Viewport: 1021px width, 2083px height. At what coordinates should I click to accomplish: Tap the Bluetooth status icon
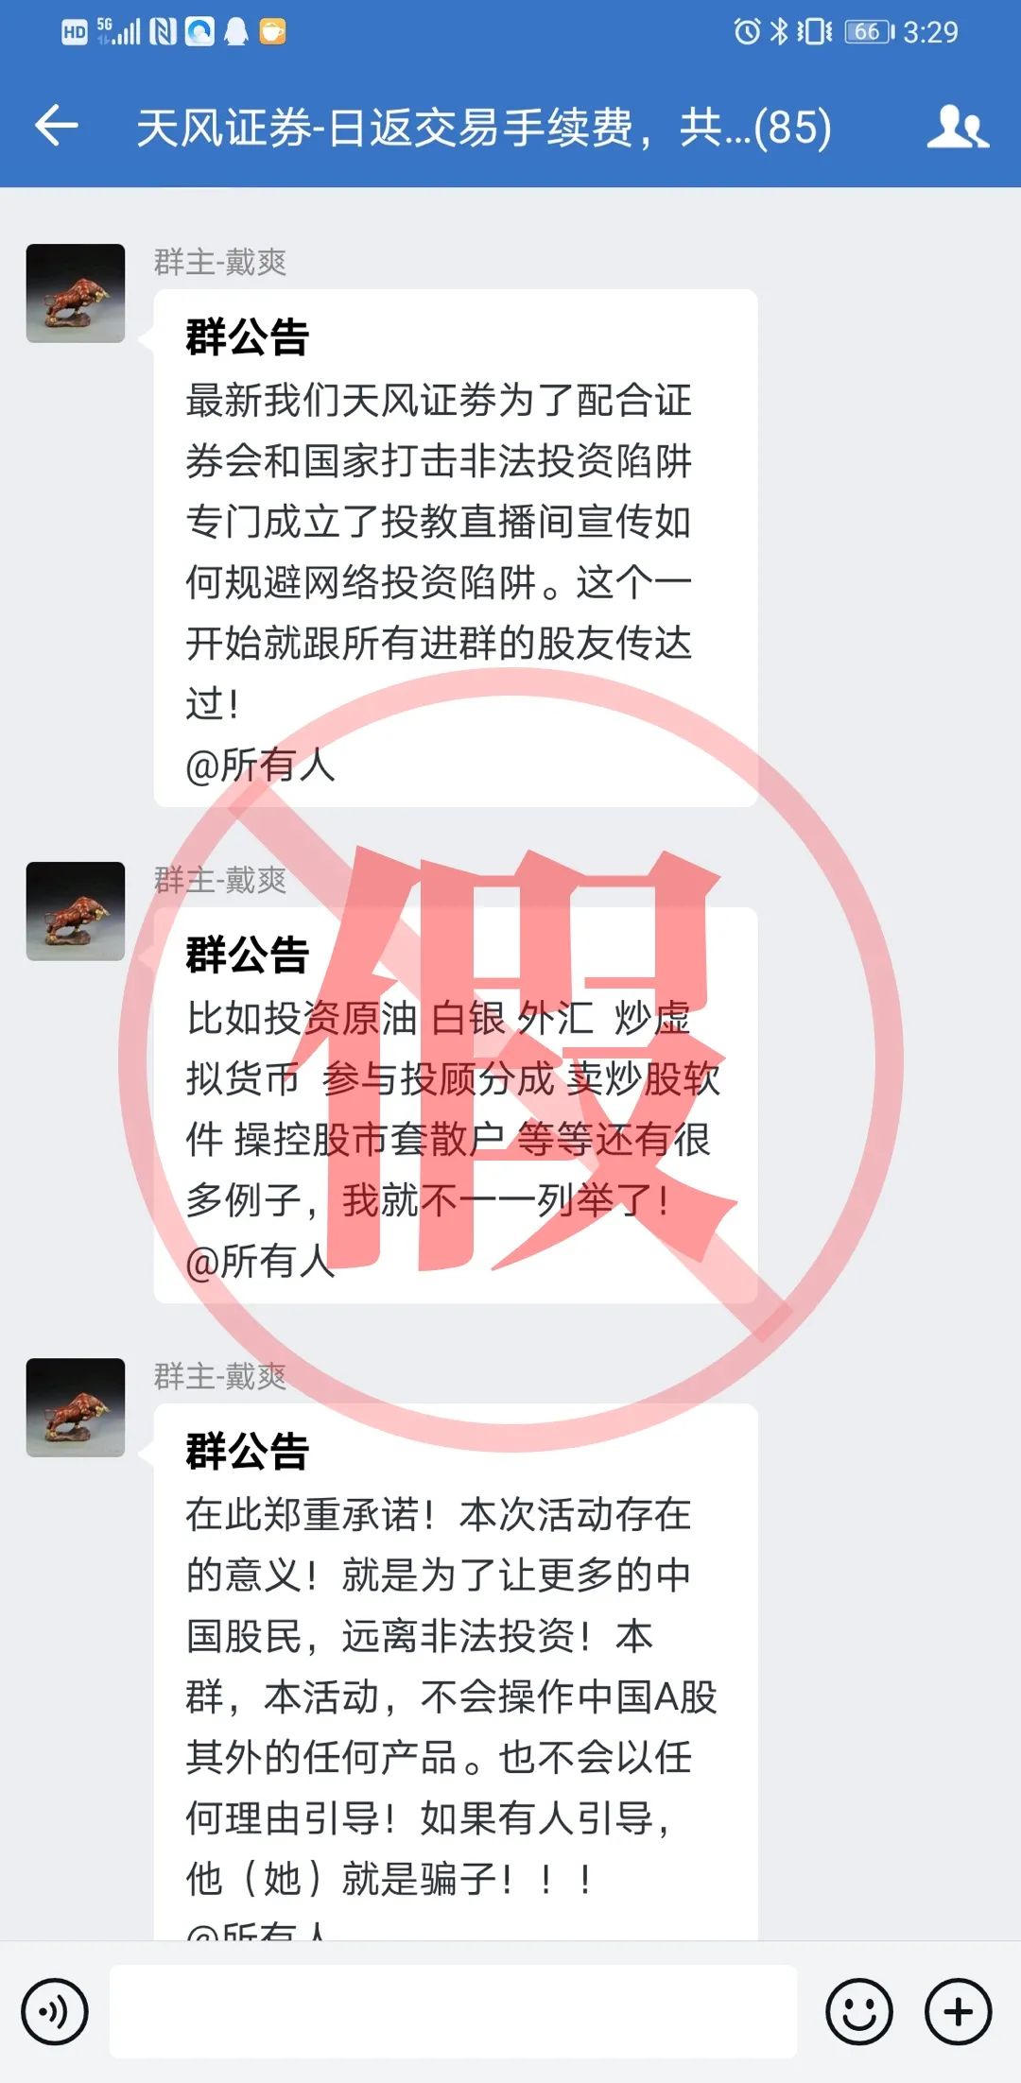coord(779,32)
